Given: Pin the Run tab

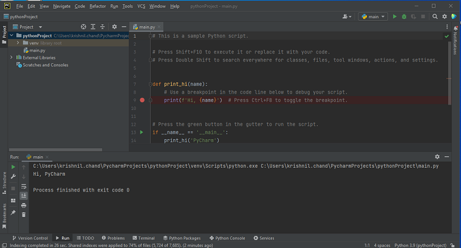Looking at the screenshot, I should [x=13, y=212].
